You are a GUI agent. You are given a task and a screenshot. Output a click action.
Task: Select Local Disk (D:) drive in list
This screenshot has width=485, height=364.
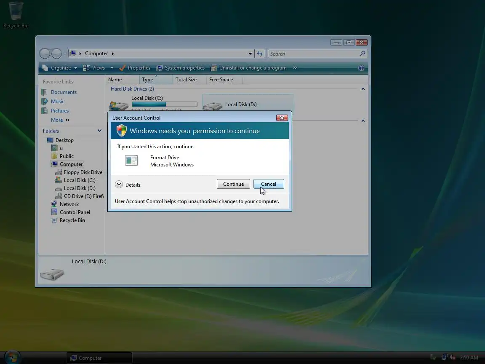click(x=248, y=104)
